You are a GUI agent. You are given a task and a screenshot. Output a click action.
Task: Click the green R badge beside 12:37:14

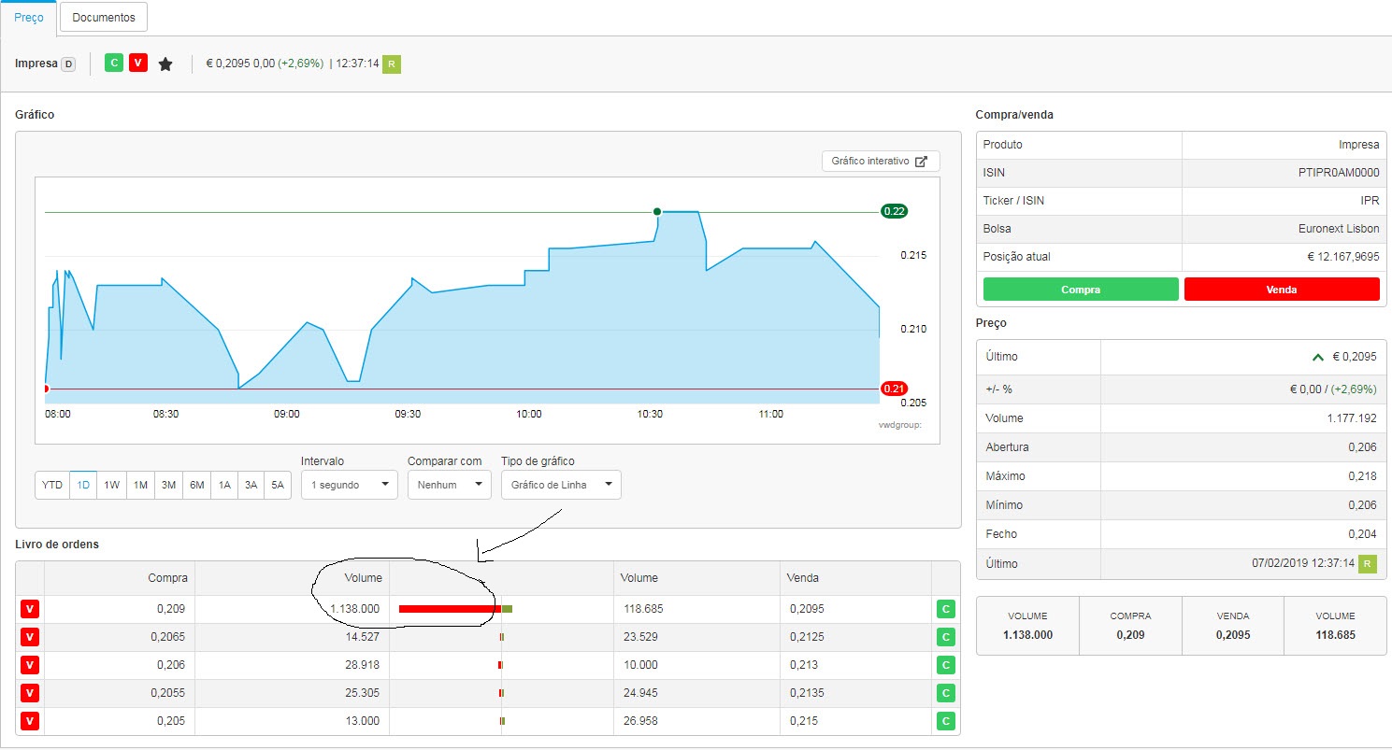point(392,64)
